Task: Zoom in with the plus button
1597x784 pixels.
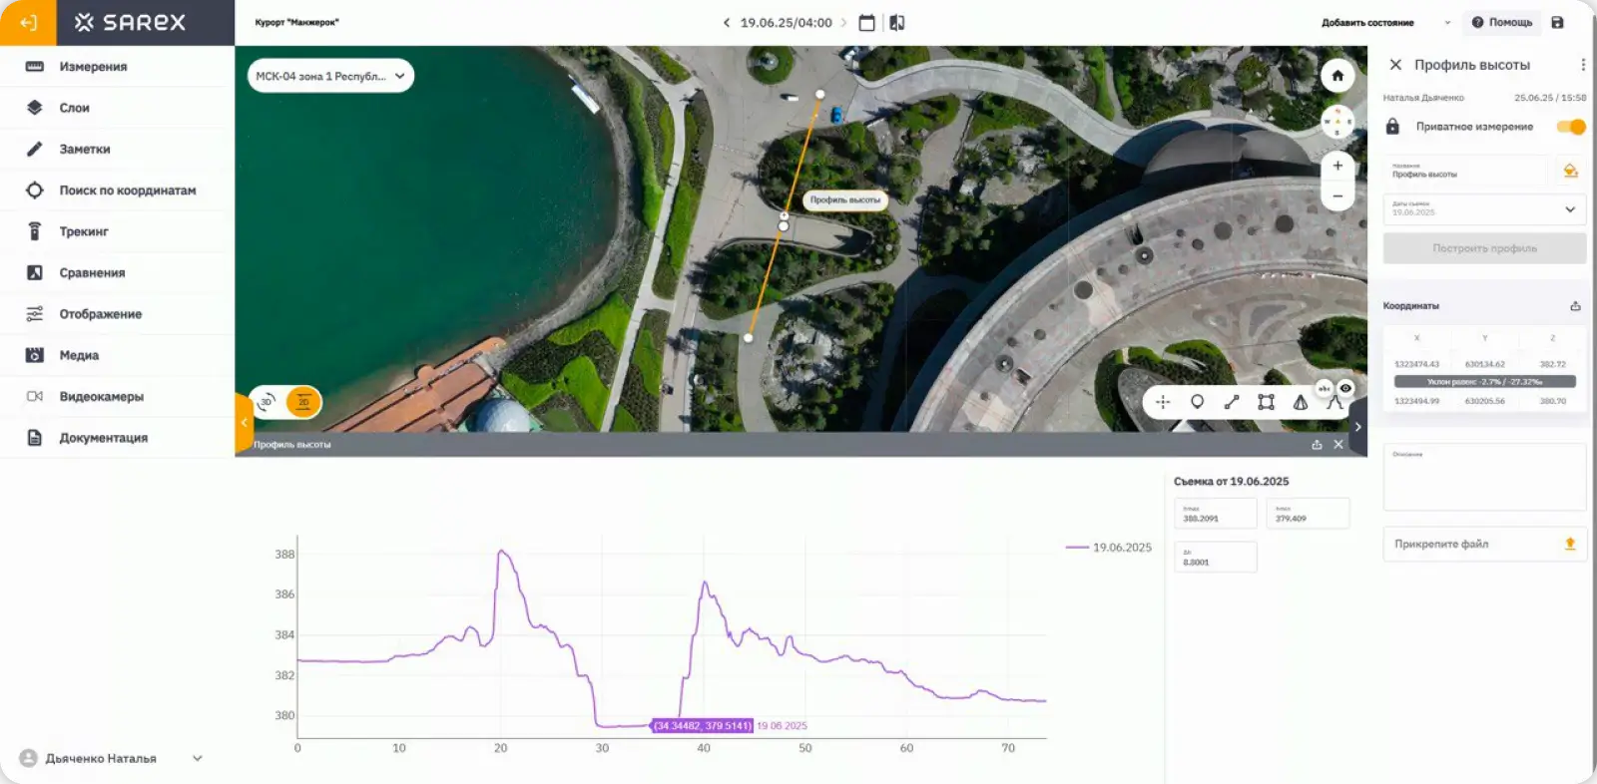Action: pos(1337,166)
